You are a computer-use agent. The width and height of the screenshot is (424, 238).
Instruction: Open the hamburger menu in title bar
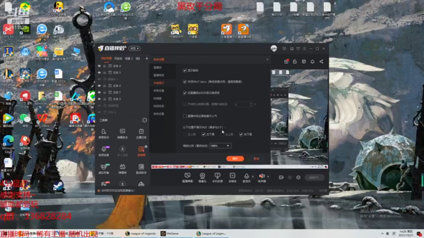click(x=304, y=49)
